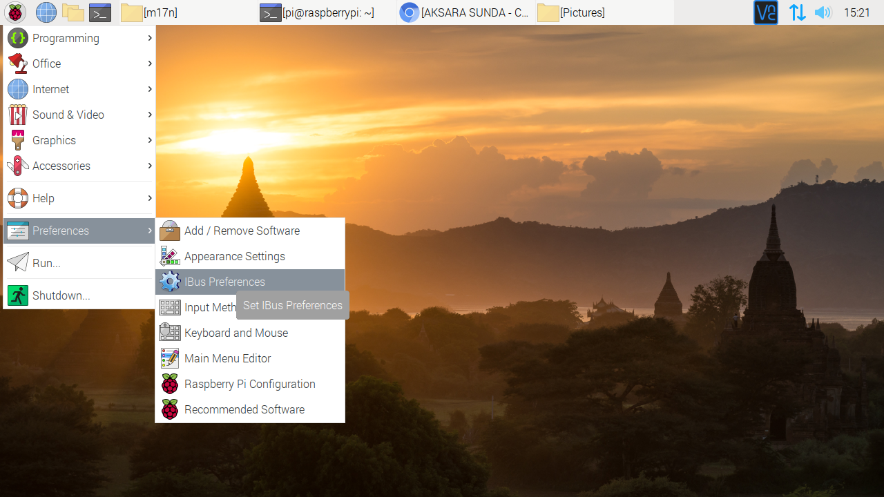Click the VNC server tray icon
Screen dimensions: 884x497
tap(765, 12)
